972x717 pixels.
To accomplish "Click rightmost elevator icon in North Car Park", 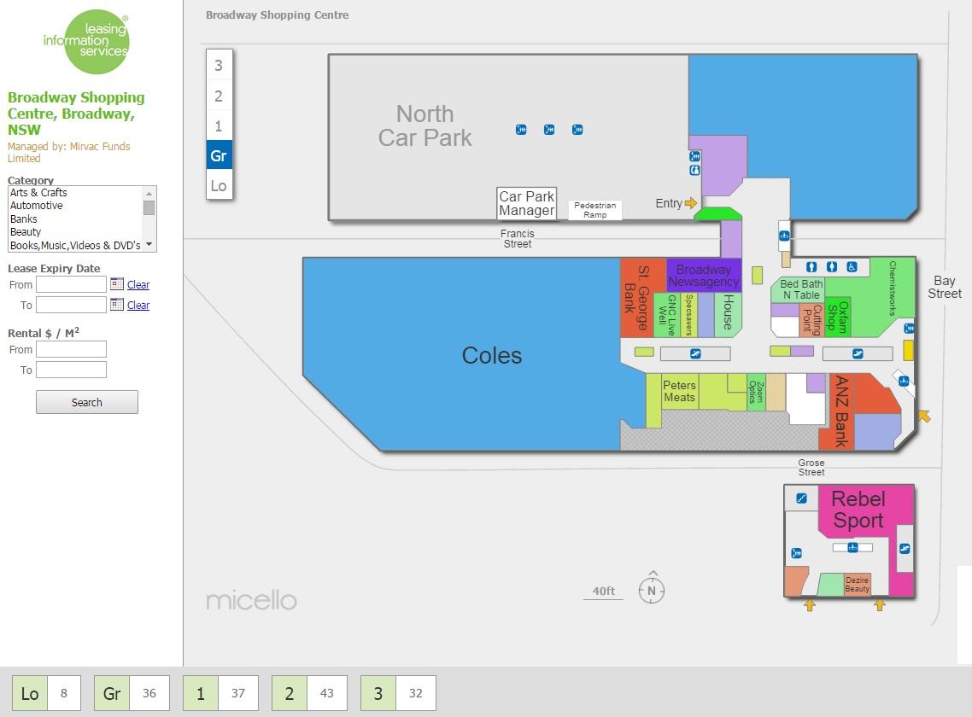I will click(577, 130).
